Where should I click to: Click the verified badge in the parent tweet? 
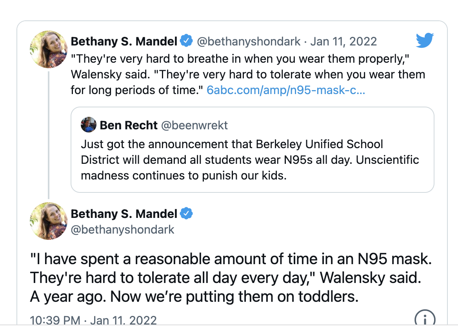pos(186,41)
